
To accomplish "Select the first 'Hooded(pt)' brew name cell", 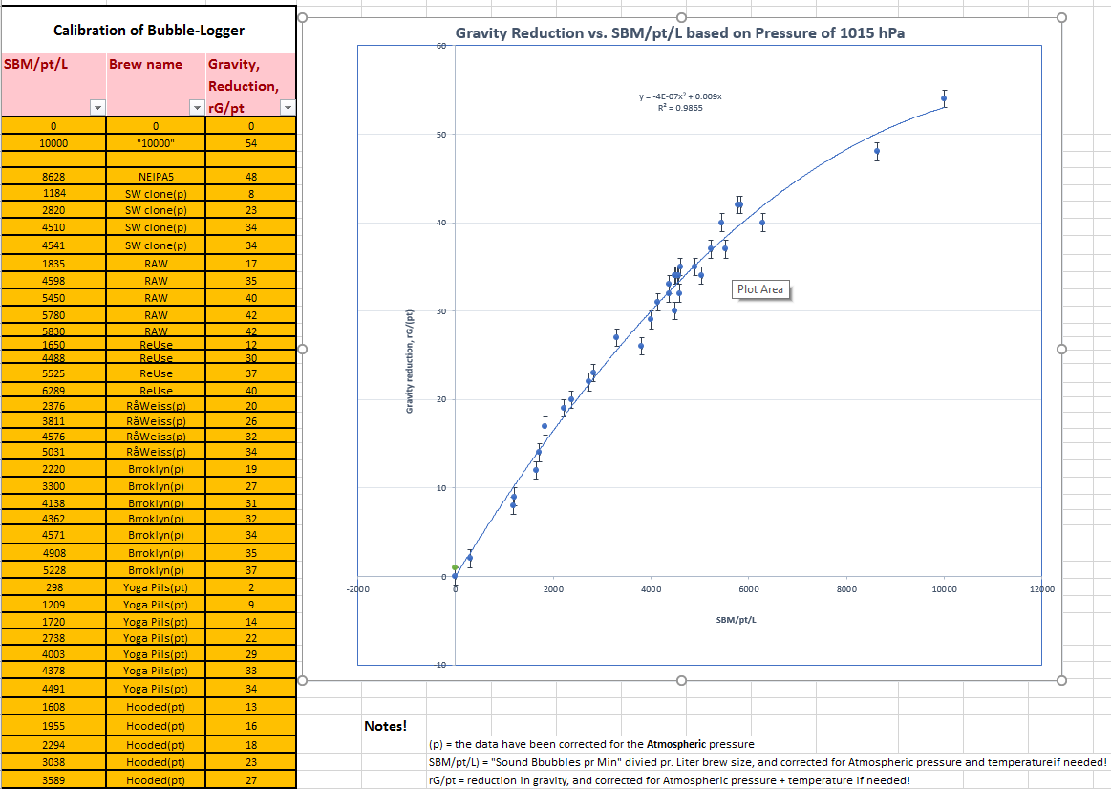I will tap(156, 708).
